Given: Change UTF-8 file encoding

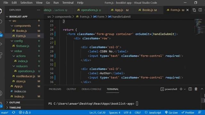Looking at the screenshot, I should point(127,112).
